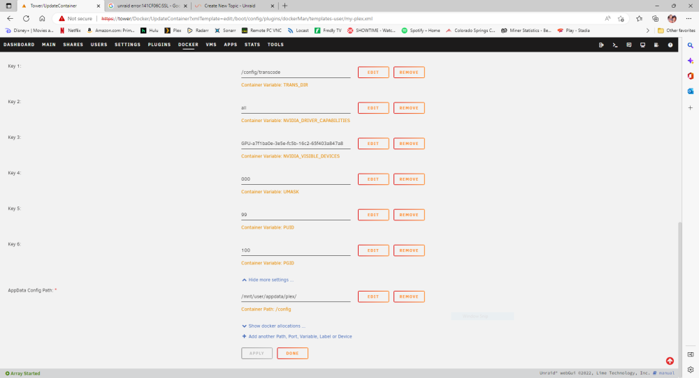Edit the UMASK variable
699x378 pixels.
(x=373, y=179)
